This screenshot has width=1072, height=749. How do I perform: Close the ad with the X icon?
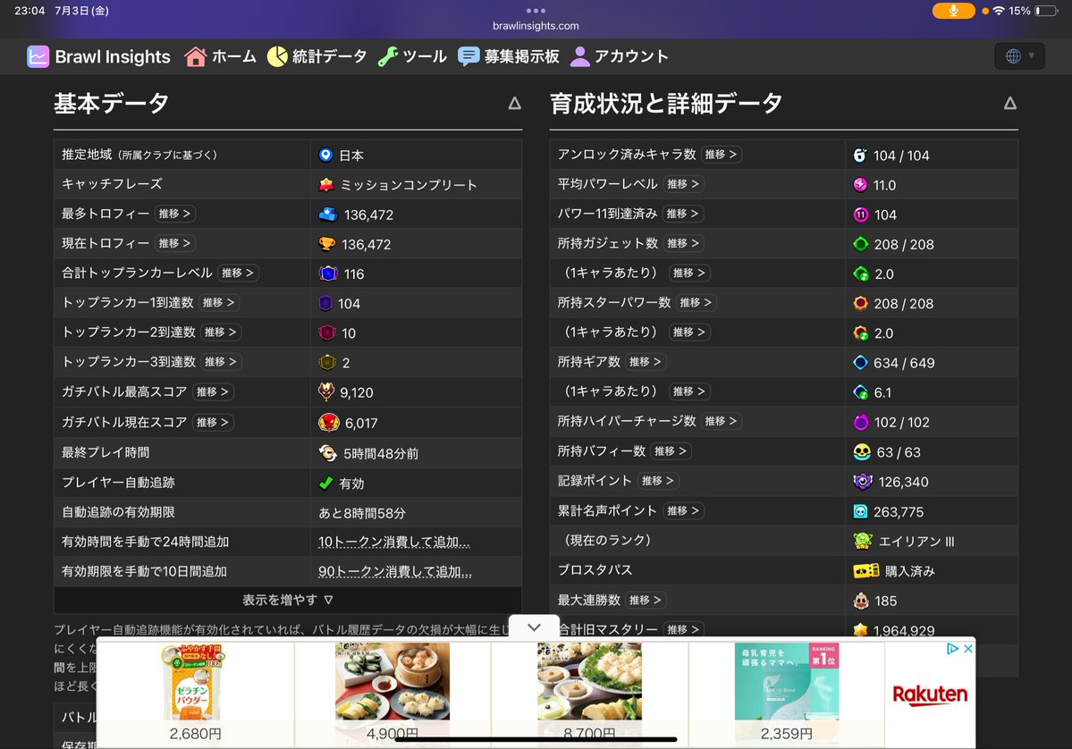tap(968, 649)
